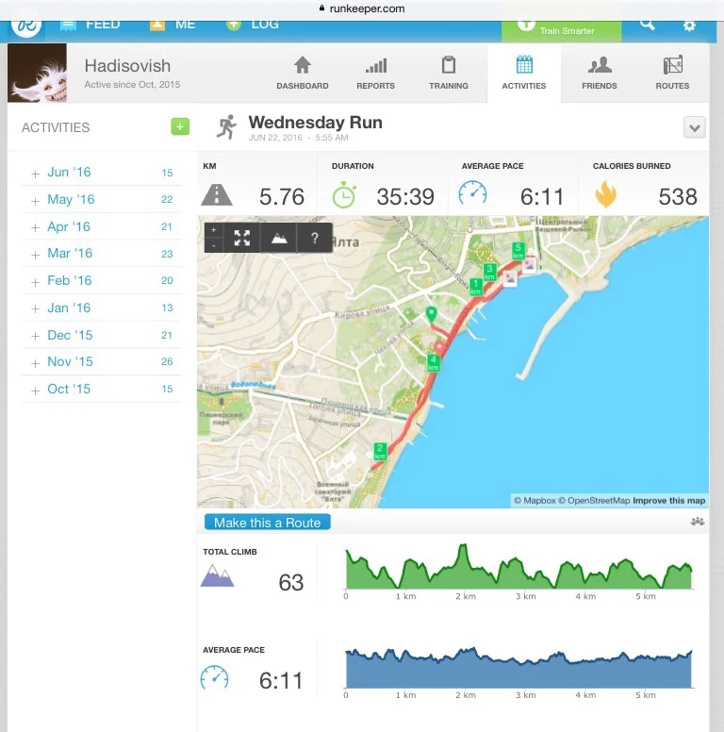Select the 1 km marker on map
The width and height of the screenshot is (724, 732).
pyautogui.click(x=475, y=287)
